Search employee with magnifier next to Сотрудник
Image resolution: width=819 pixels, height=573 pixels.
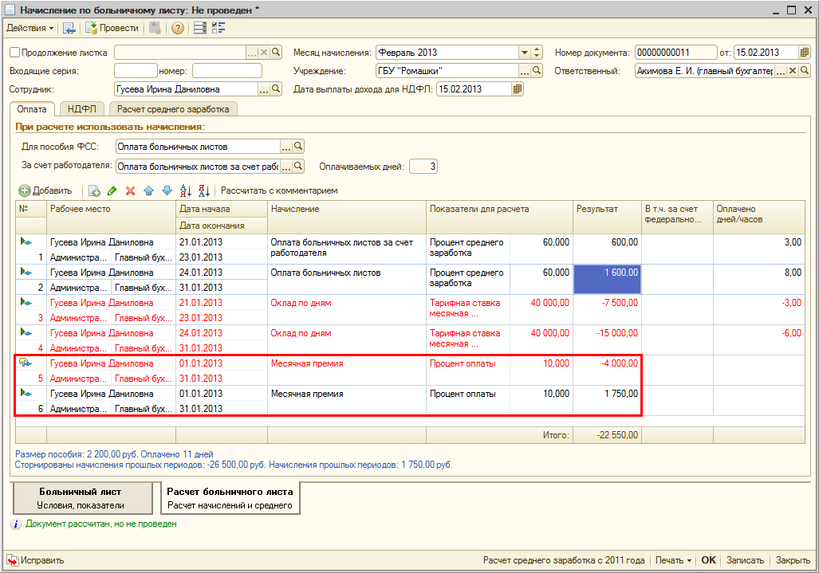tap(277, 89)
